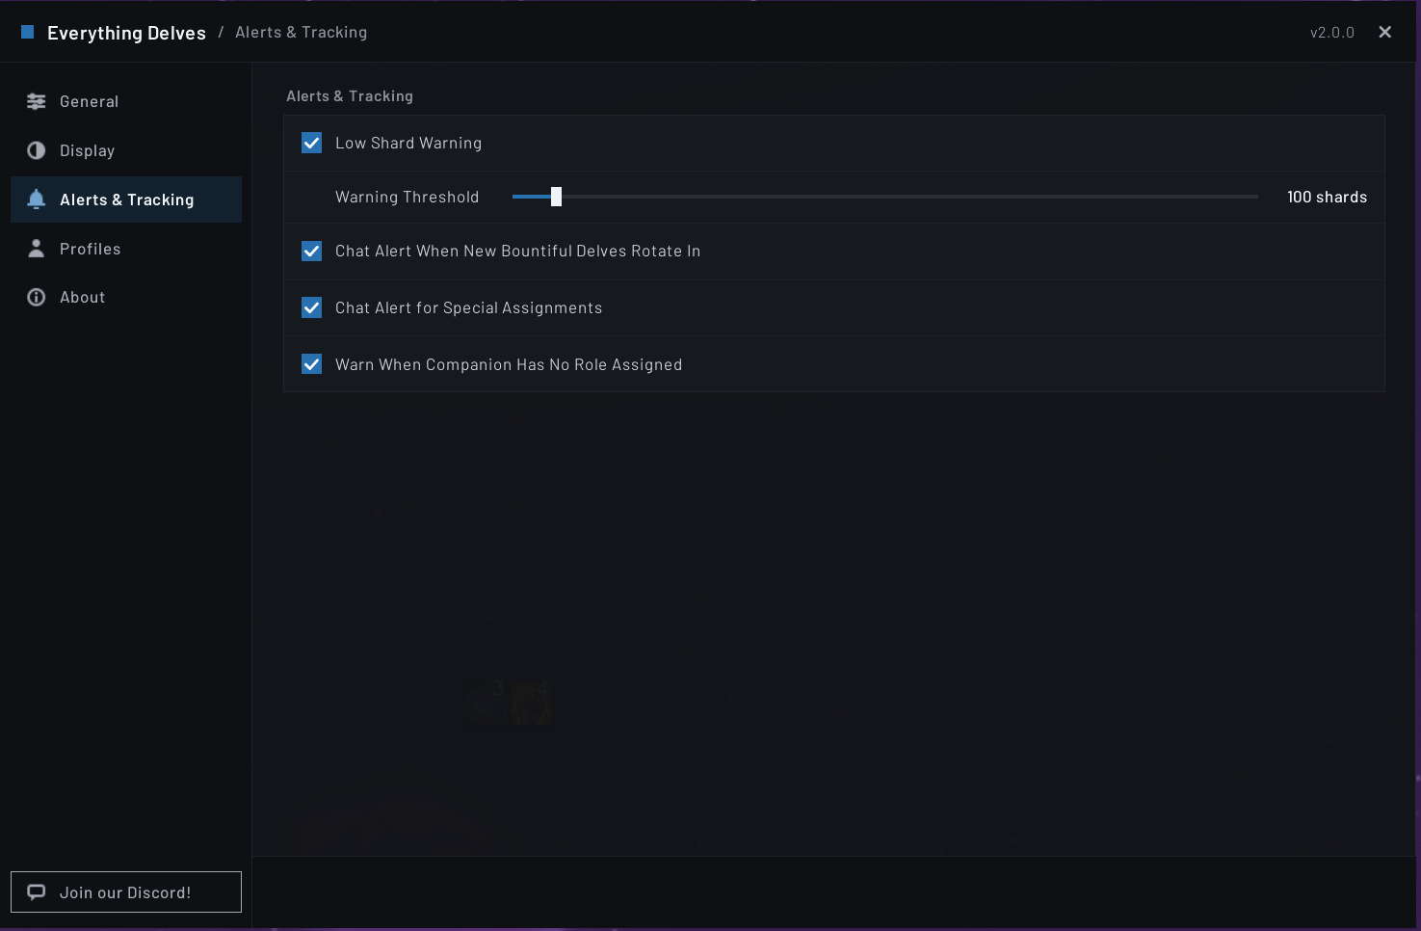Click the General sliders icon in sidebar
Screen dimensions: 1421x931
[x=37, y=101]
